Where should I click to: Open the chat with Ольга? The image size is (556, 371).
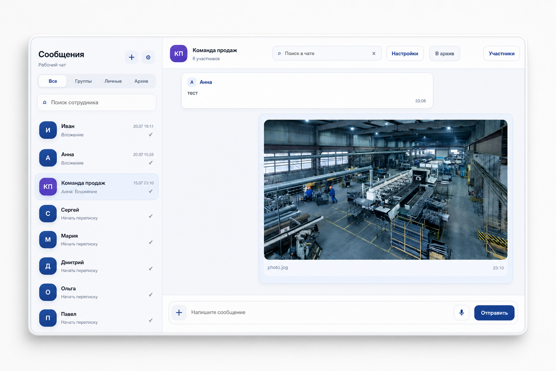[x=97, y=292]
